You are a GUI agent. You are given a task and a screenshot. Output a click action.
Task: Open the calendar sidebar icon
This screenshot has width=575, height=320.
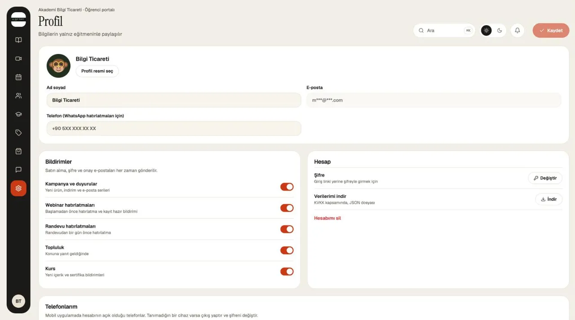(18, 77)
